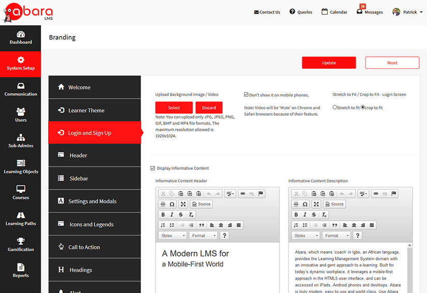Open the Format dropdown in the Description editor
This screenshot has width=427, height=293.
(337, 236)
